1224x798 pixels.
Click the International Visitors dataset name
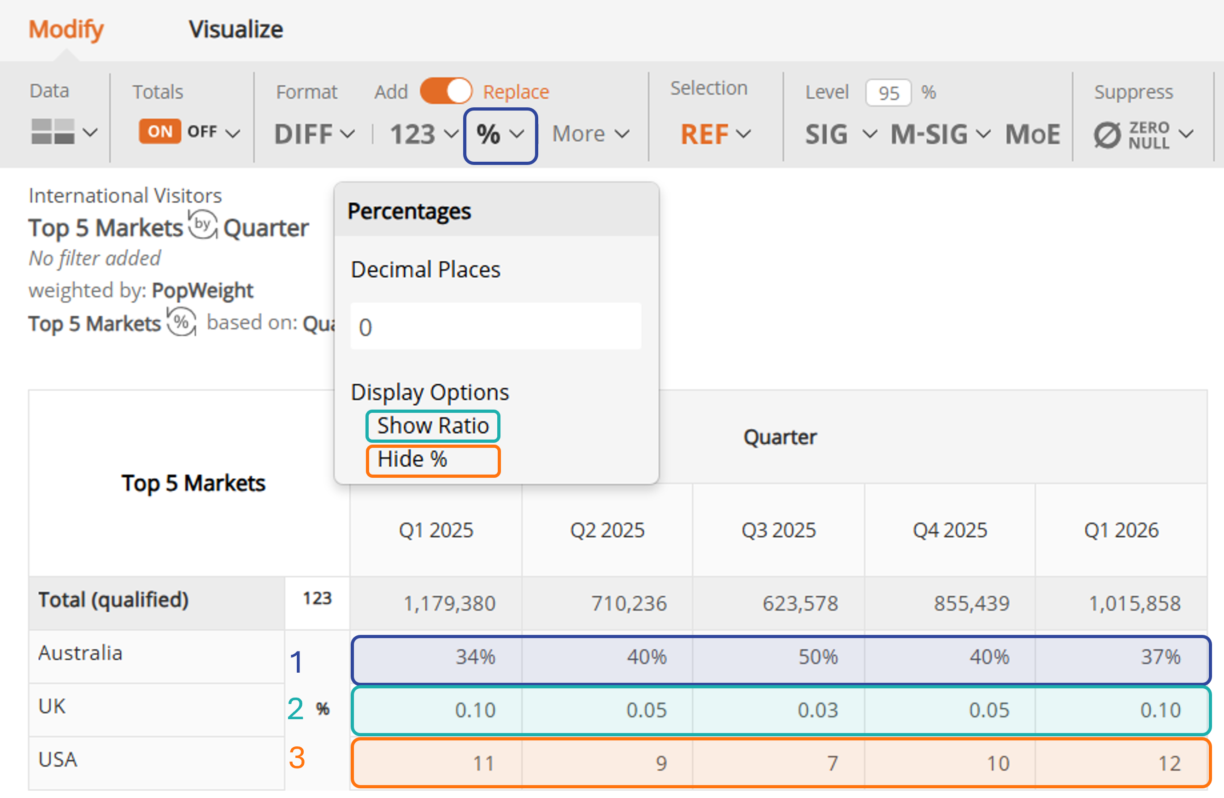coord(125,196)
